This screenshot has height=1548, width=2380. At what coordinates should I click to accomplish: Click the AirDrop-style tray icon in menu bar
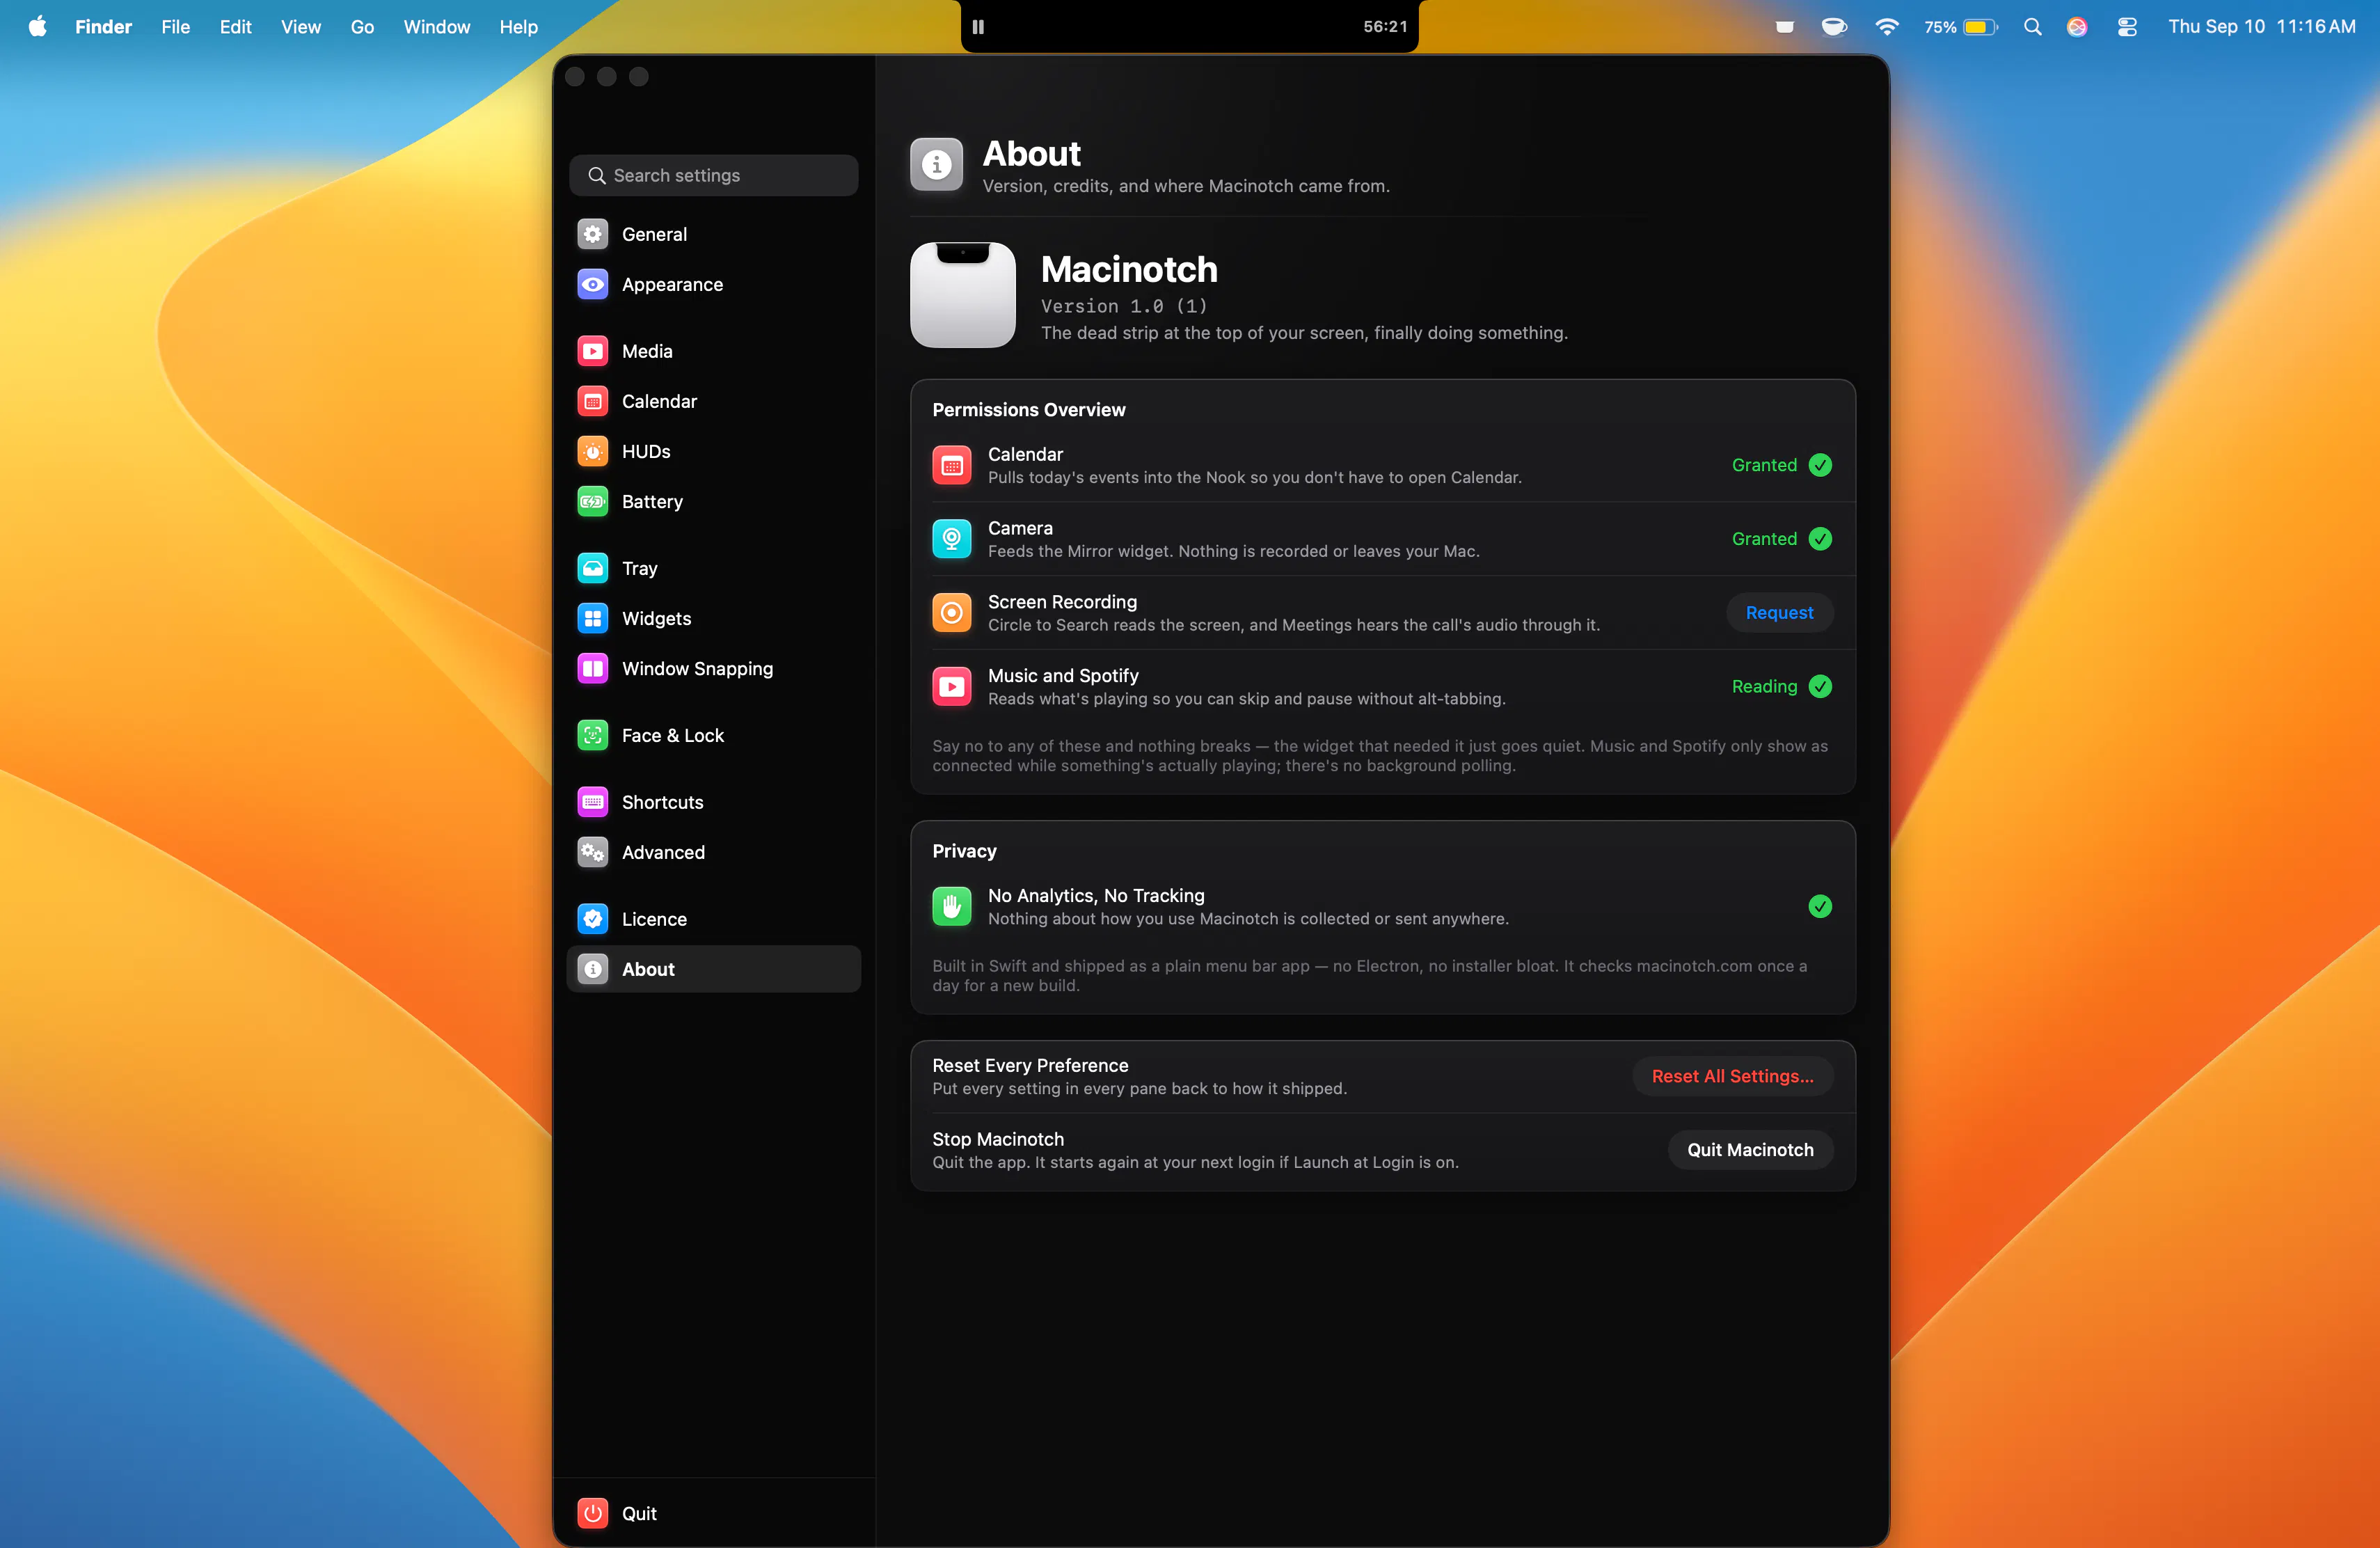(x=1784, y=27)
